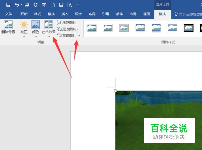Switch to the 设计 tab
The width and height of the screenshot is (202, 150).
coord(78,14)
